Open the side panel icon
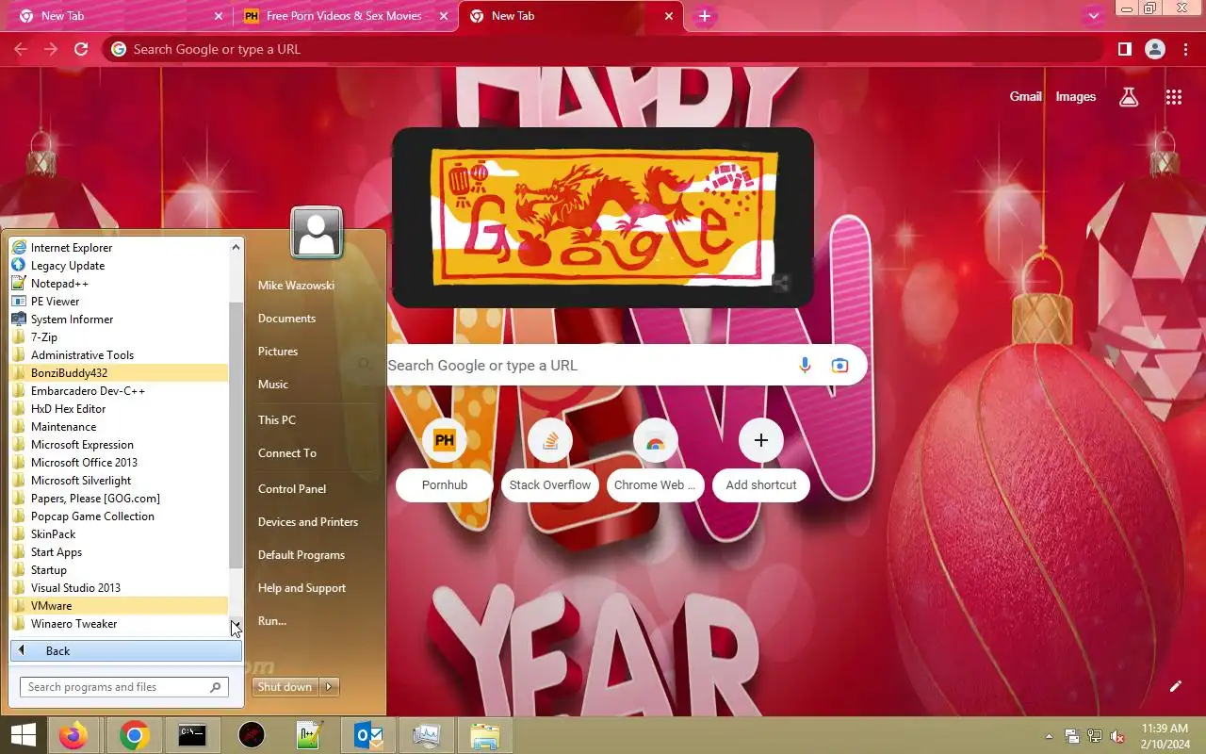The image size is (1206, 754). pos(1124,49)
